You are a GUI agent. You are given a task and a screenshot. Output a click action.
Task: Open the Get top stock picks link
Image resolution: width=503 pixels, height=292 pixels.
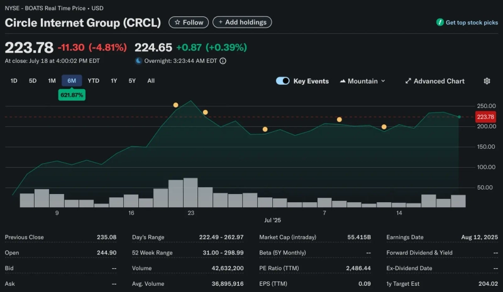click(472, 22)
